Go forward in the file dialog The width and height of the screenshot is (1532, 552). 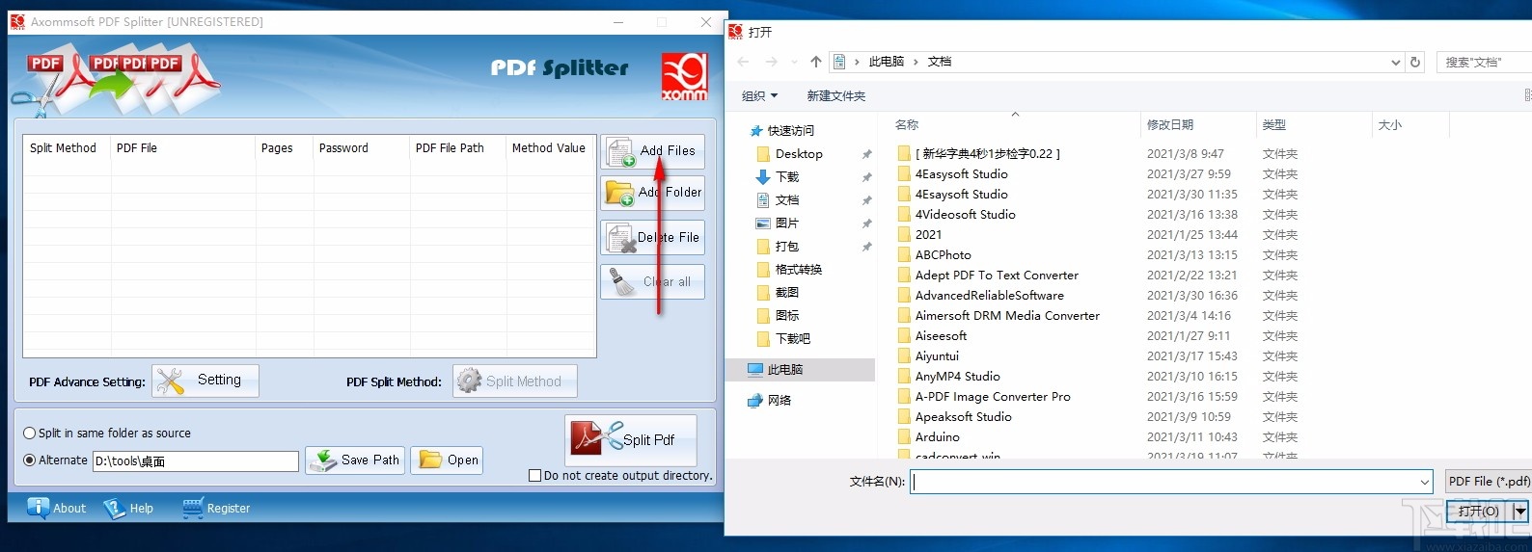point(771,62)
